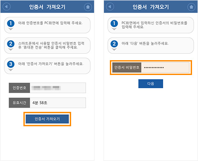Click left screen 인증서 가져오기 header title
Viewport: 198px width, 161px height.
tap(47, 7)
